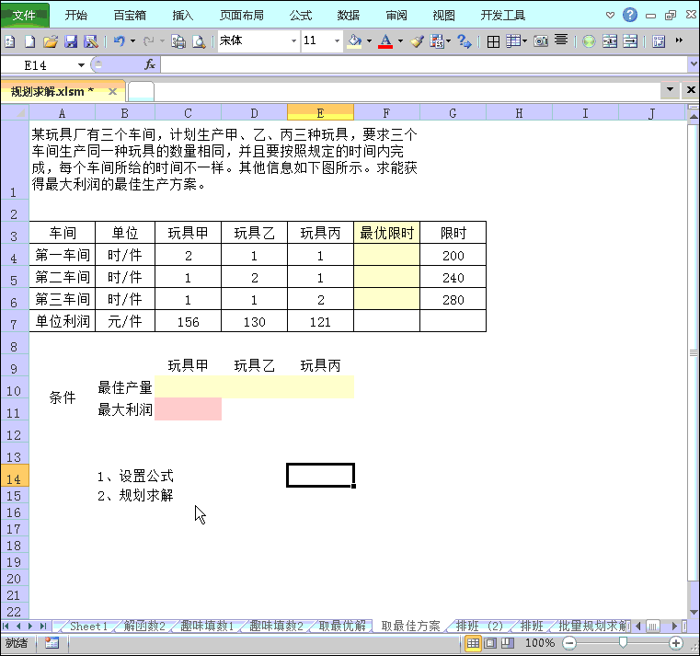The width and height of the screenshot is (700, 656).
Task: Open the 开始 Home tab
Action: coord(76,16)
